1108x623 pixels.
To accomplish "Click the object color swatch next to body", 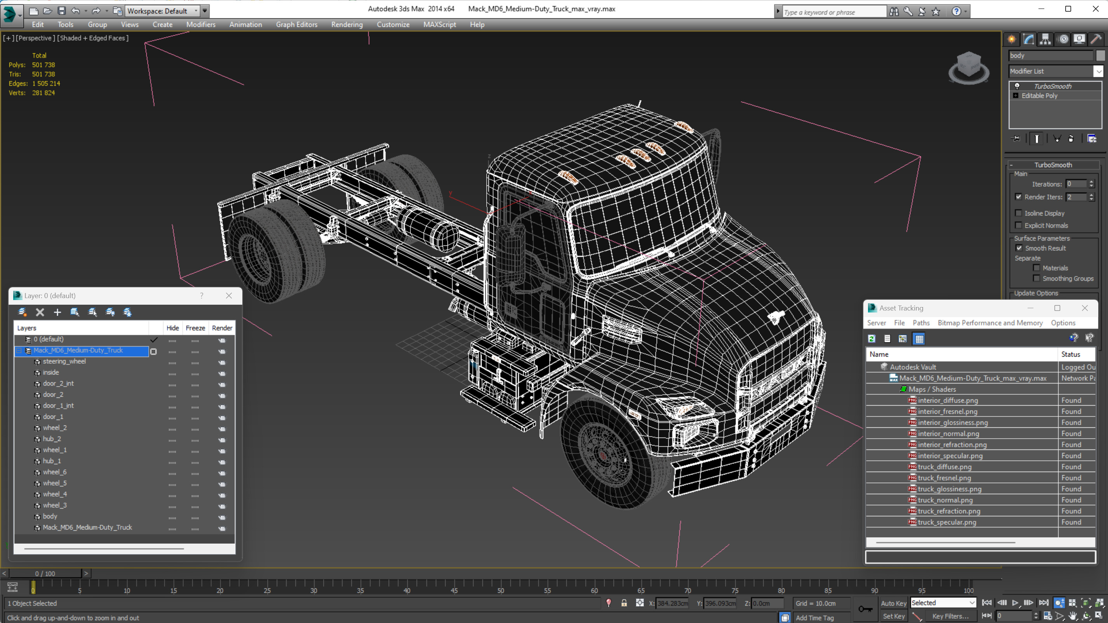I will pos(1100,56).
